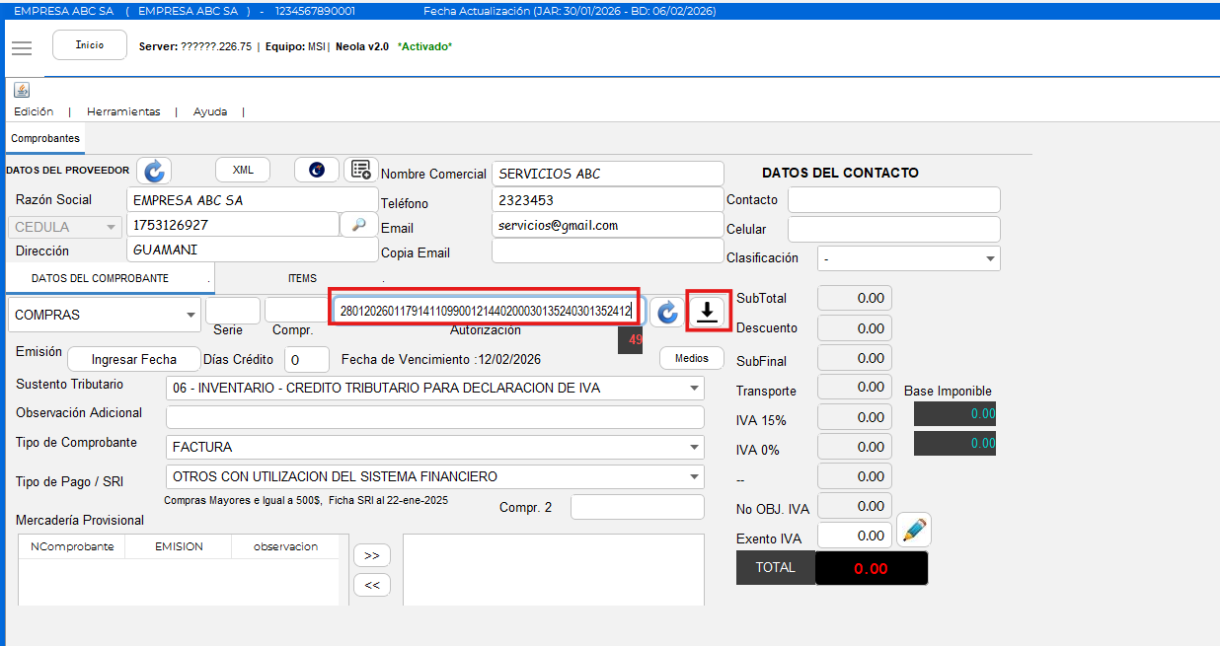Image resolution: width=1220 pixels, height=646 pixels.
Task: Open the Tipo de Comprobante dropdown
Action: coord(695,448)
